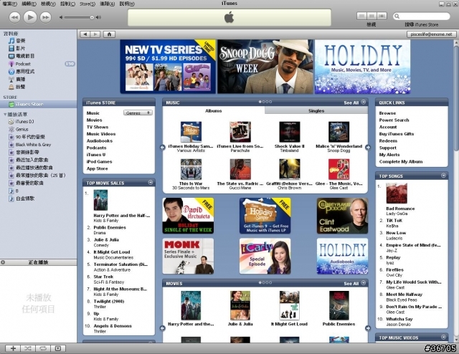Click the Power Search quick link
The width and height of the screenshot is (459, 354).
point(394,120)
